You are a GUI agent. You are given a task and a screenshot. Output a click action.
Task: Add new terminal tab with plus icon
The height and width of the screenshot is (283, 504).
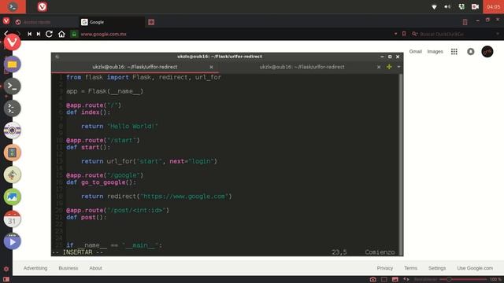[389, 67]
